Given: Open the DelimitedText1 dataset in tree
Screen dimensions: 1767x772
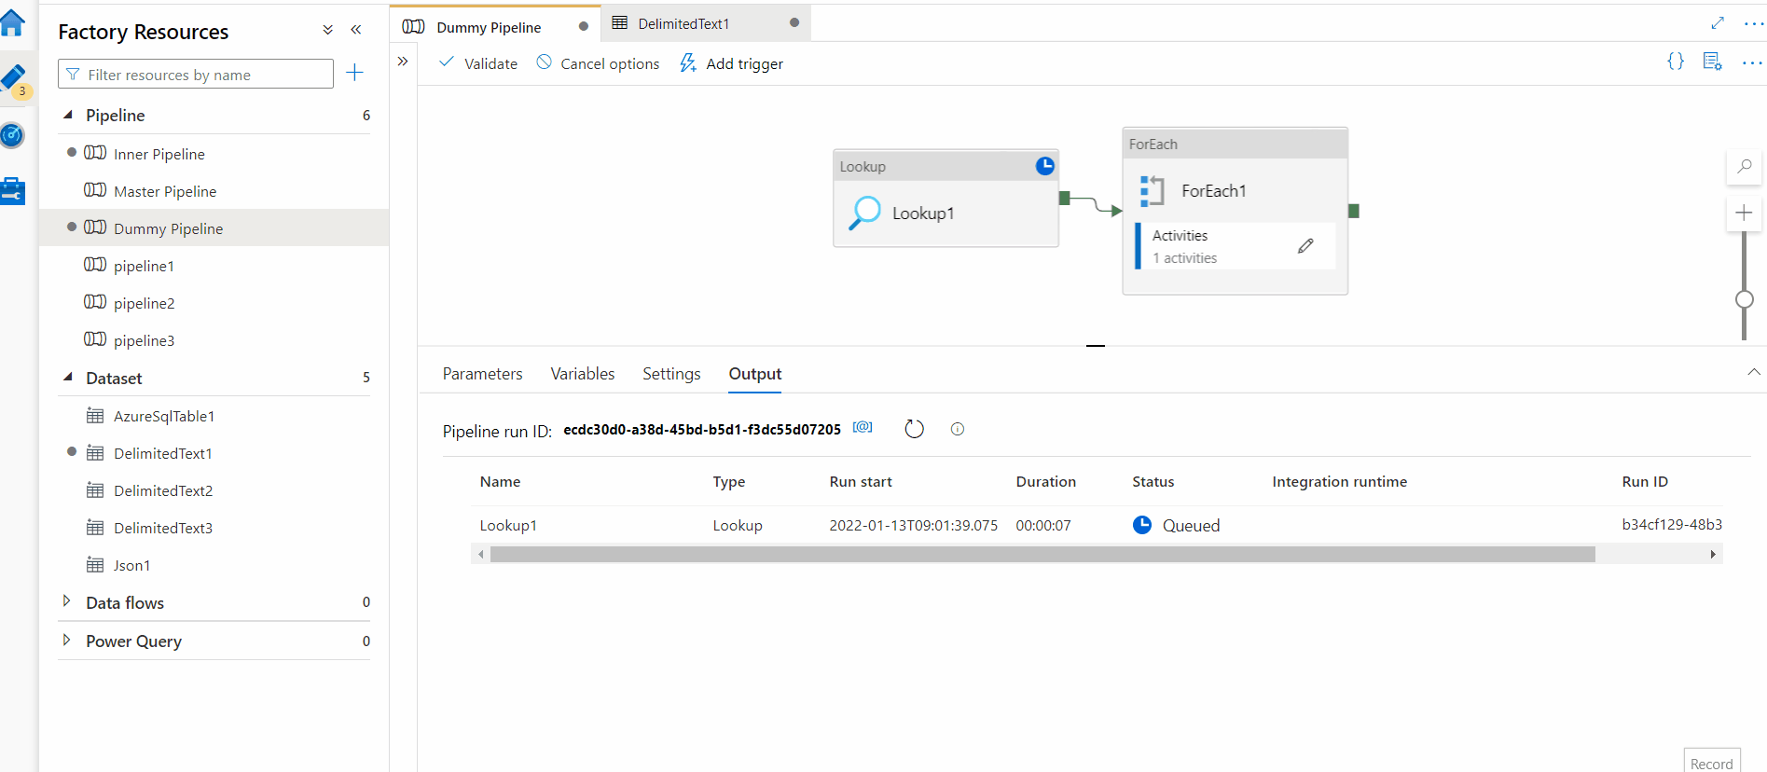Looking at the screenshot, I should click(x=163, y=453).
